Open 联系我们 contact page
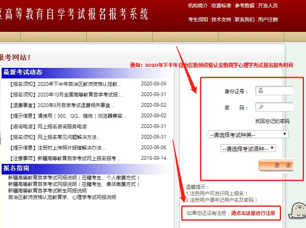The height and width of the screenshot is (228, 306). click(245, 20)
